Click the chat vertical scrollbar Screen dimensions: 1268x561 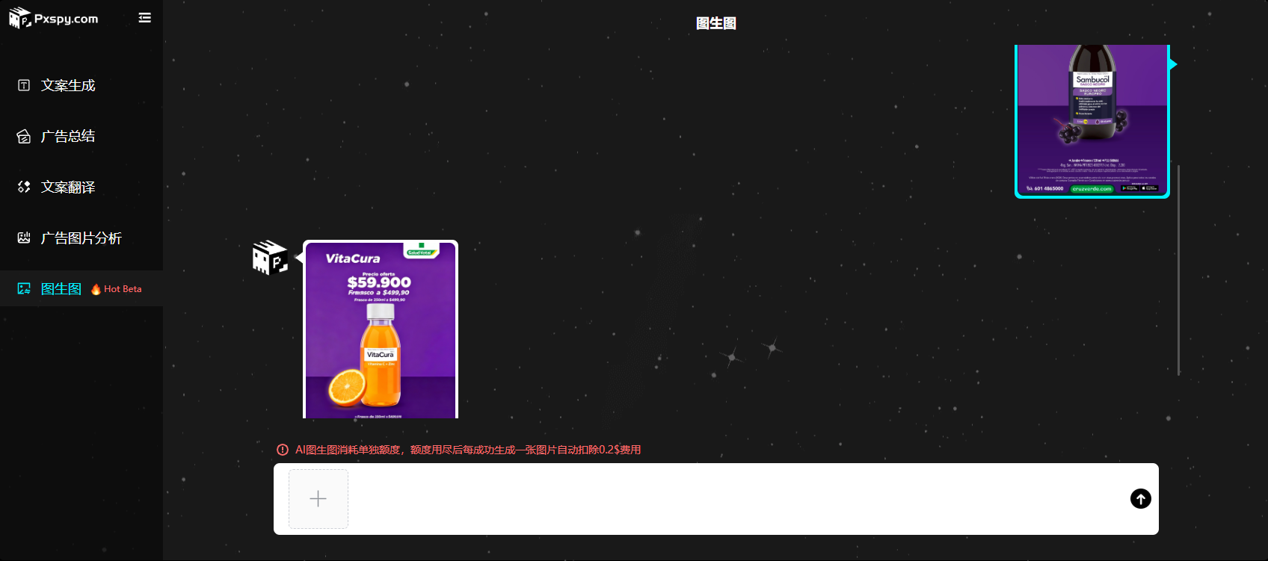[1179, 270]
